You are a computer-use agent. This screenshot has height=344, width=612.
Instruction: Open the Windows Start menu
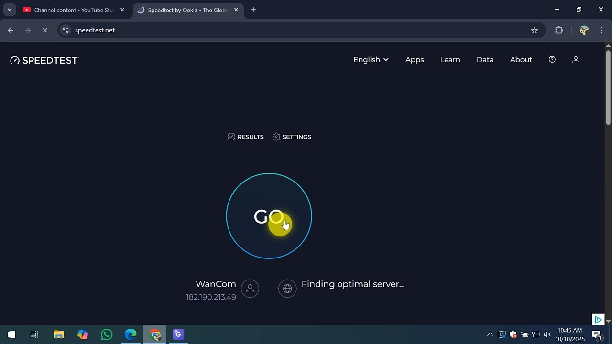coord(11,334)
